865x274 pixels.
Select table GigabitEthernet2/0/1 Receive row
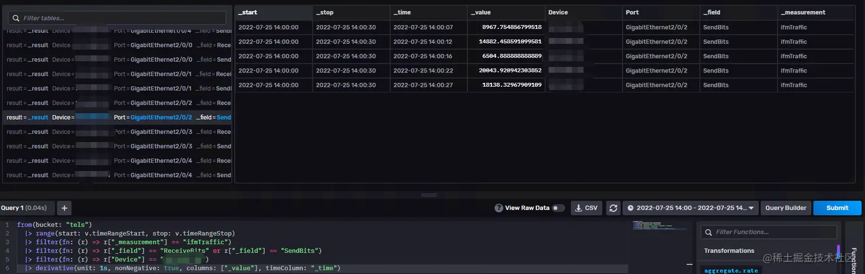(x=117, y=74)
